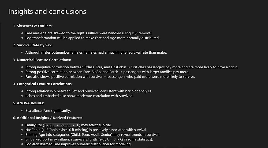The image size is (268, 148).
Task: Click the strong negative correlation Pclass bullet
Action: point(132,67)
